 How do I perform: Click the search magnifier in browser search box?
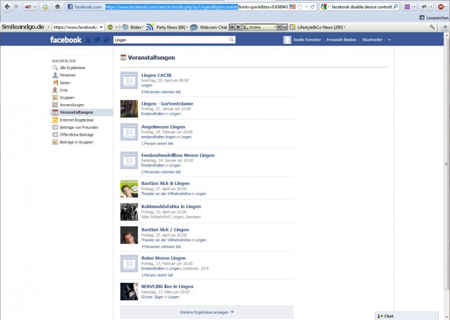pyautogui.click(x=395, y=6)
